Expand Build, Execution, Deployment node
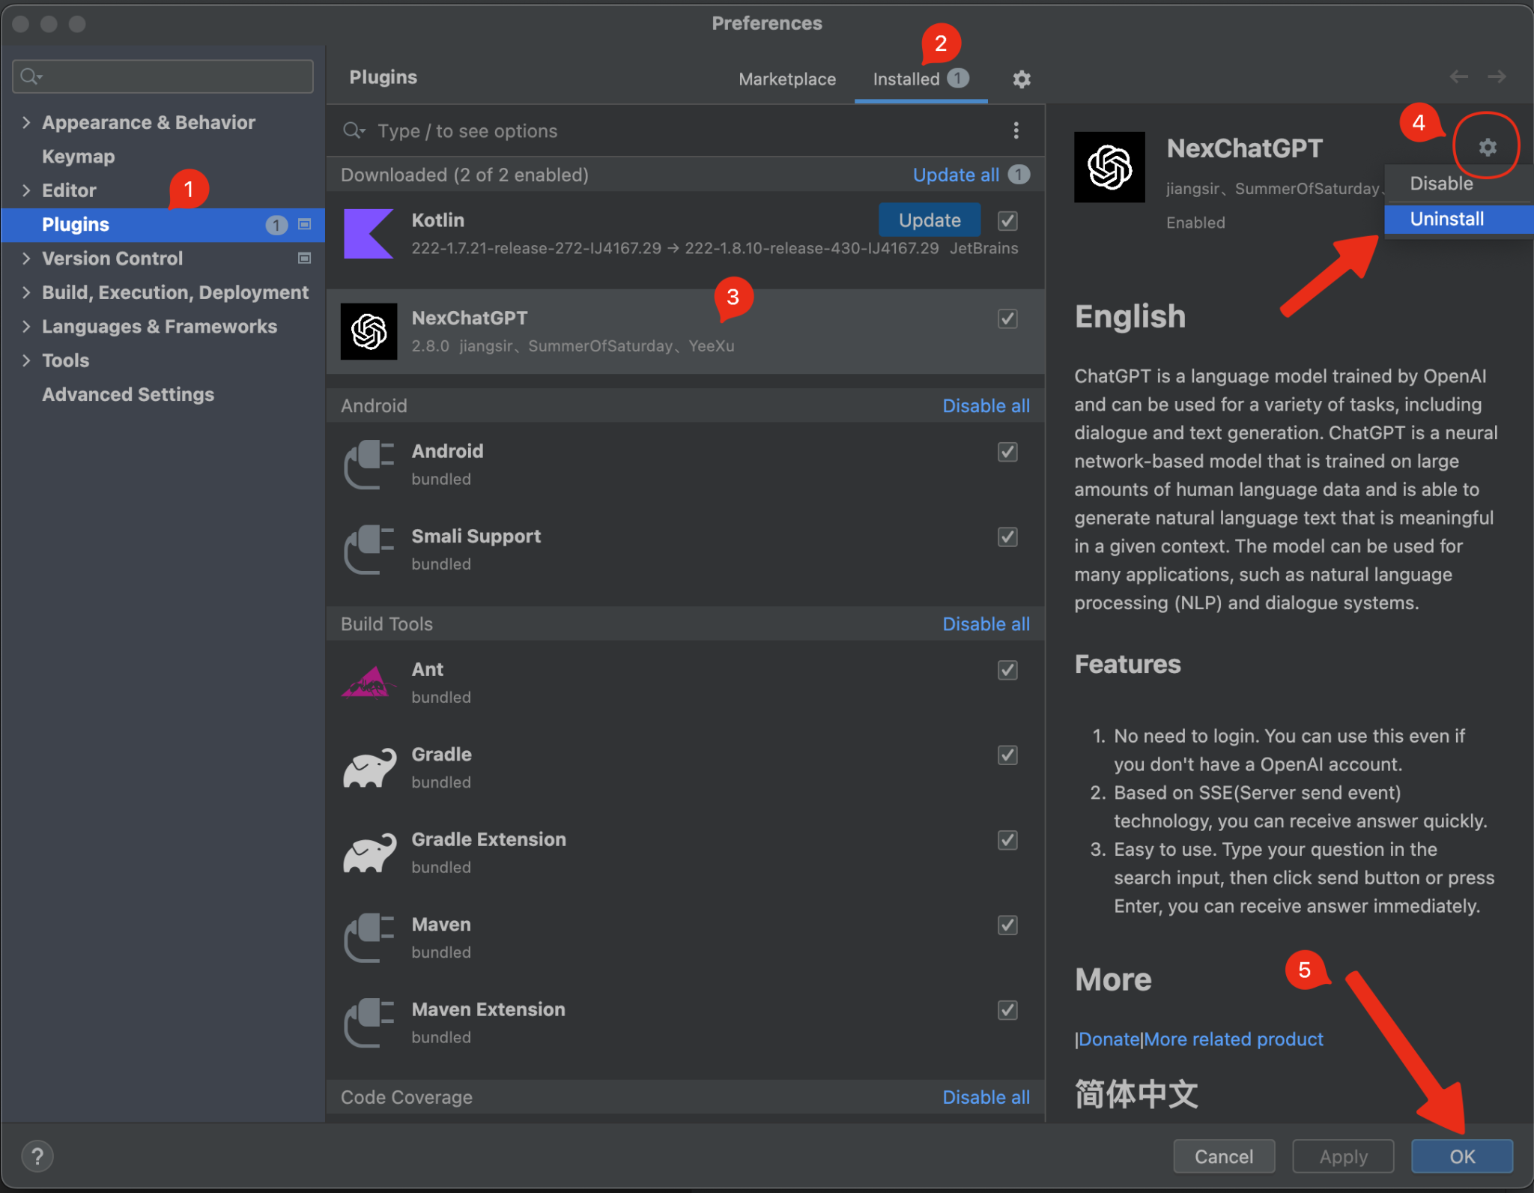The width and height of the screenshot is (1534, 1193). 26,292
